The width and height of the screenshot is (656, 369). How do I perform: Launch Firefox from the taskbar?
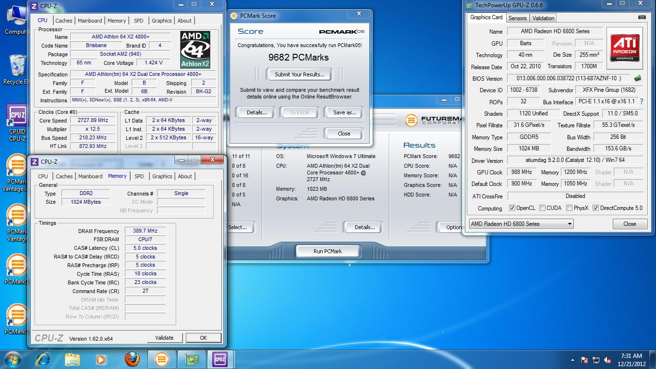tap(132, 359)
